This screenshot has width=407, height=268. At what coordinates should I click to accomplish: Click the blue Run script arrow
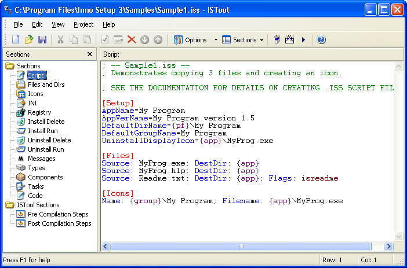pos(303,40)
